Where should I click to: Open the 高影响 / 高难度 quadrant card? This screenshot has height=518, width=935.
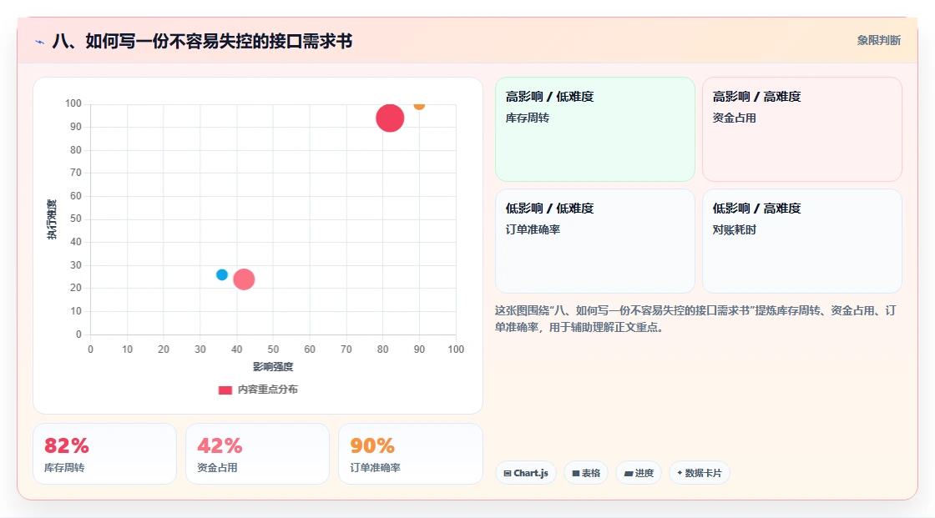(x=802, y=129)
